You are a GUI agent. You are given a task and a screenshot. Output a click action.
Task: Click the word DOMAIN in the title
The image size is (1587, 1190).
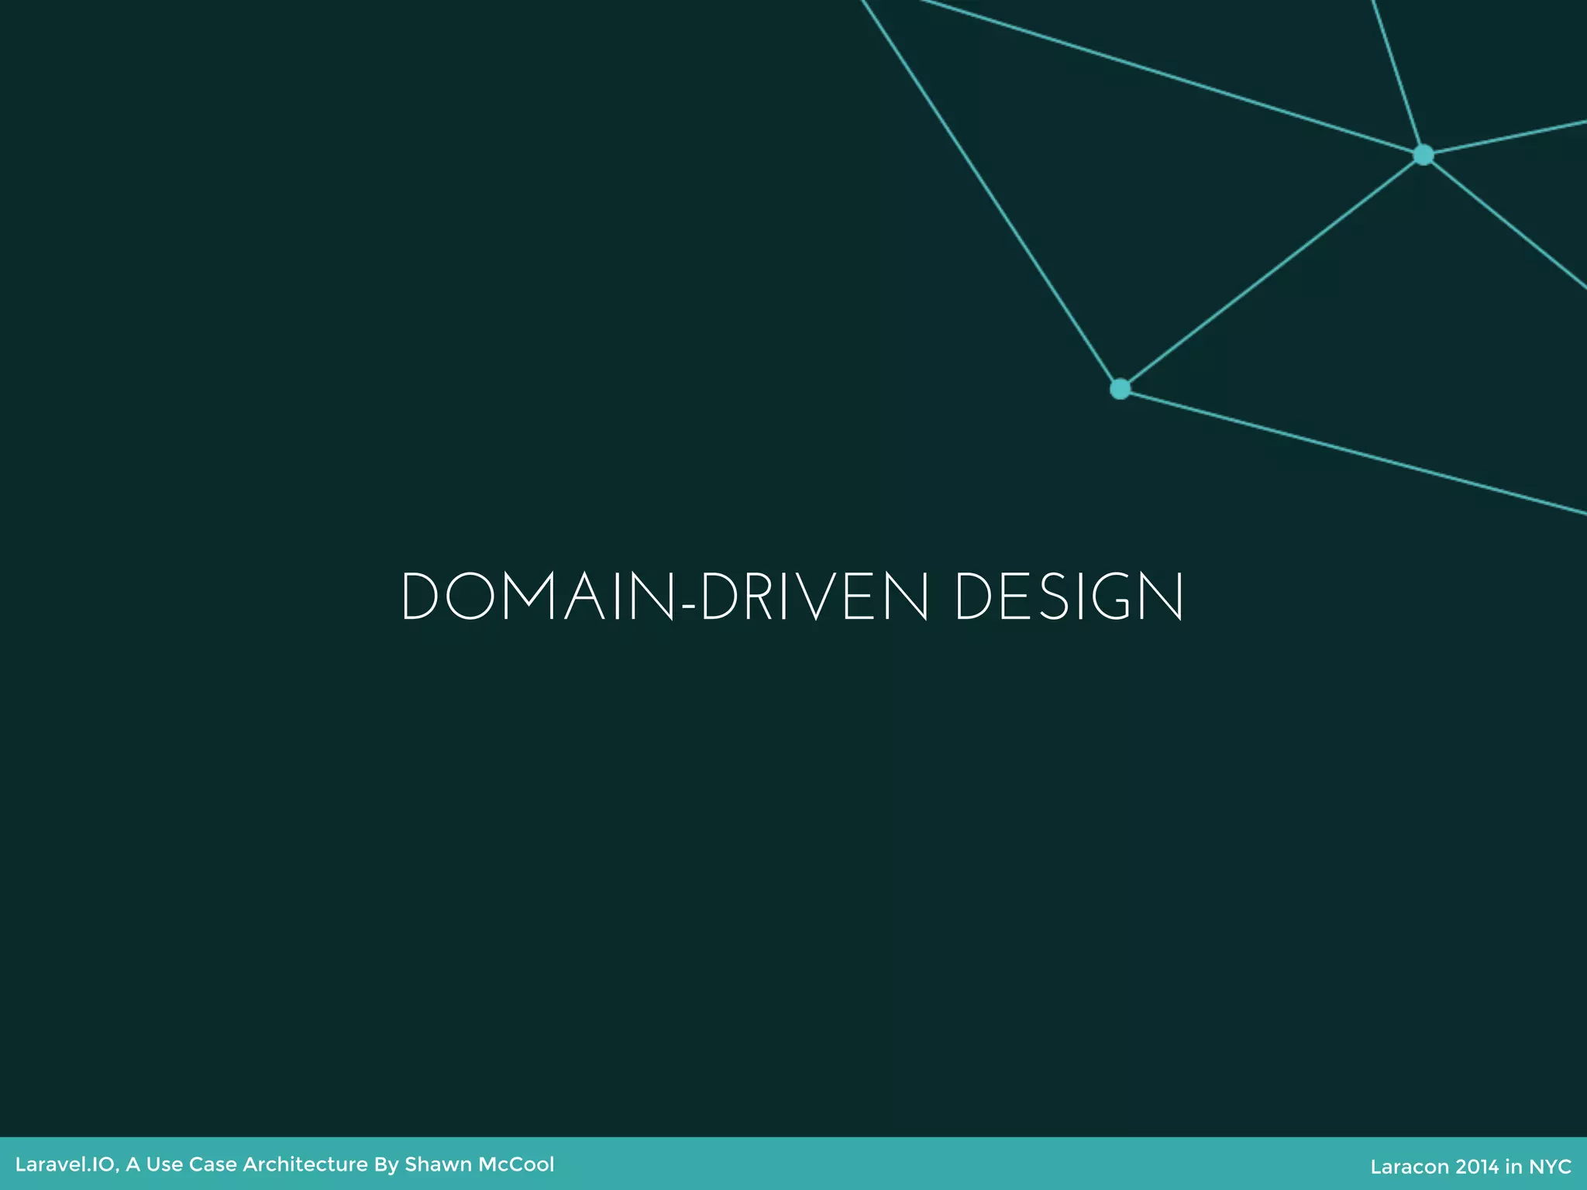538,597
